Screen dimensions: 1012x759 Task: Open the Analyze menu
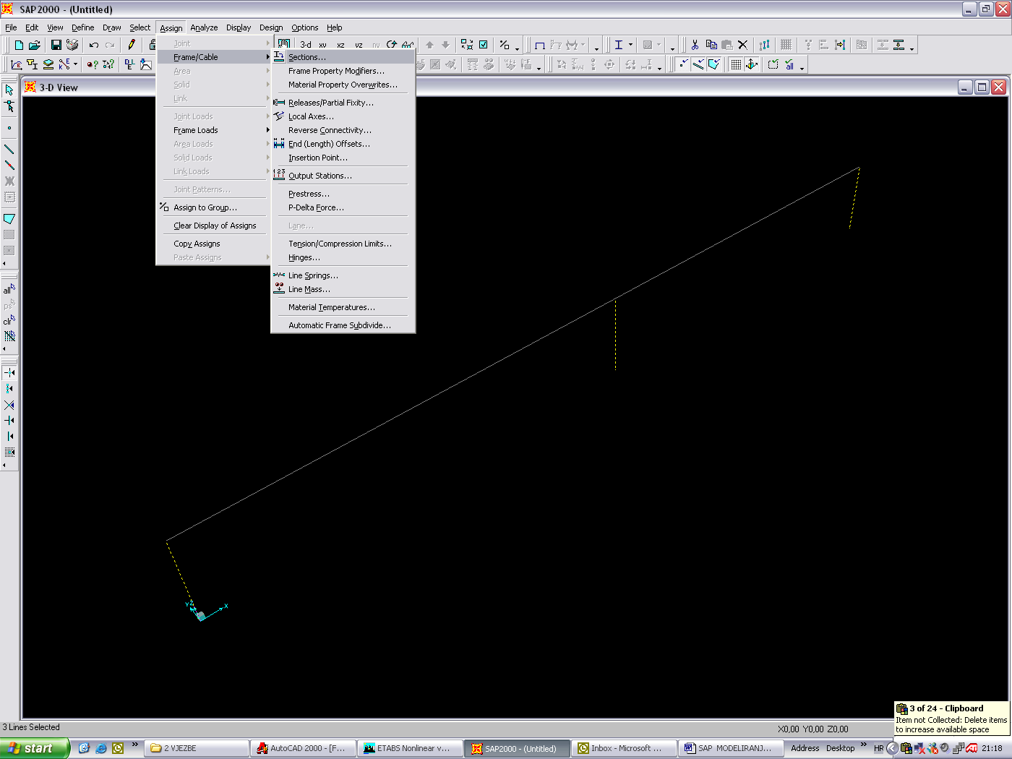coord(204,27)
